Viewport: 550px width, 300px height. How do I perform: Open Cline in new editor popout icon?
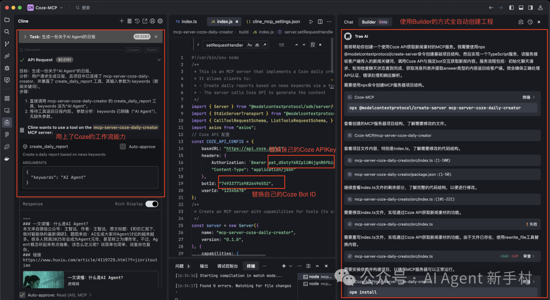point(145,21)
